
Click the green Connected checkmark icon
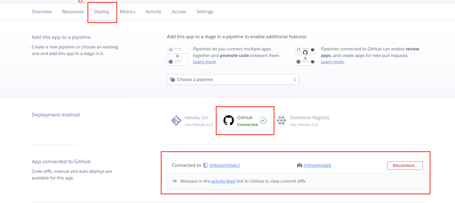point(263,120)
